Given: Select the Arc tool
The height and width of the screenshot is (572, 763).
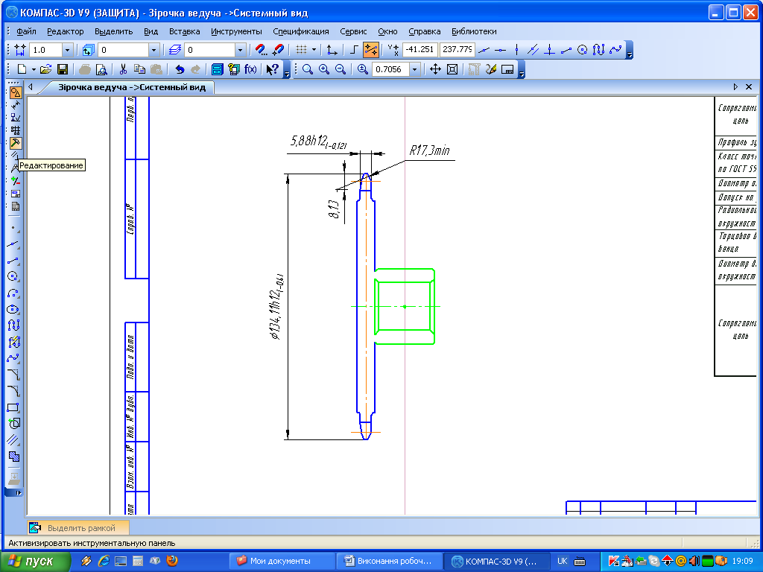Looking at the screenshot, I should tap(13, 293).
